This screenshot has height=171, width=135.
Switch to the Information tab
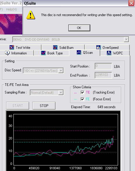tap(16, 53)
